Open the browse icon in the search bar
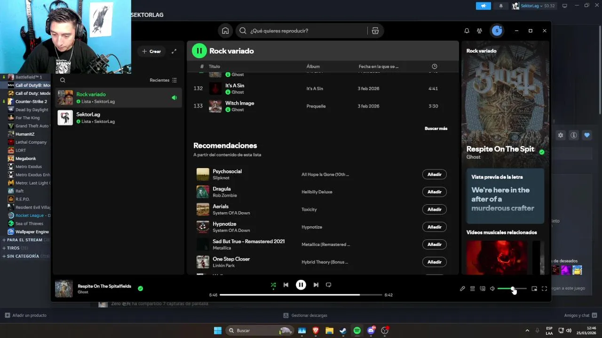602x338 pixels. tap(375, 31)
